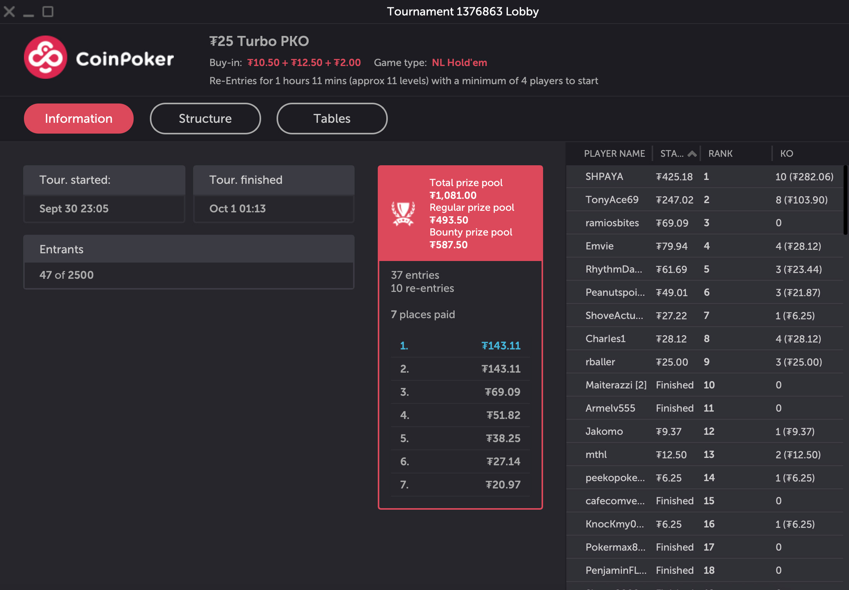The image size is (849, 590).
Task: Click the Tour. finished date box
Action: point(273,209)
